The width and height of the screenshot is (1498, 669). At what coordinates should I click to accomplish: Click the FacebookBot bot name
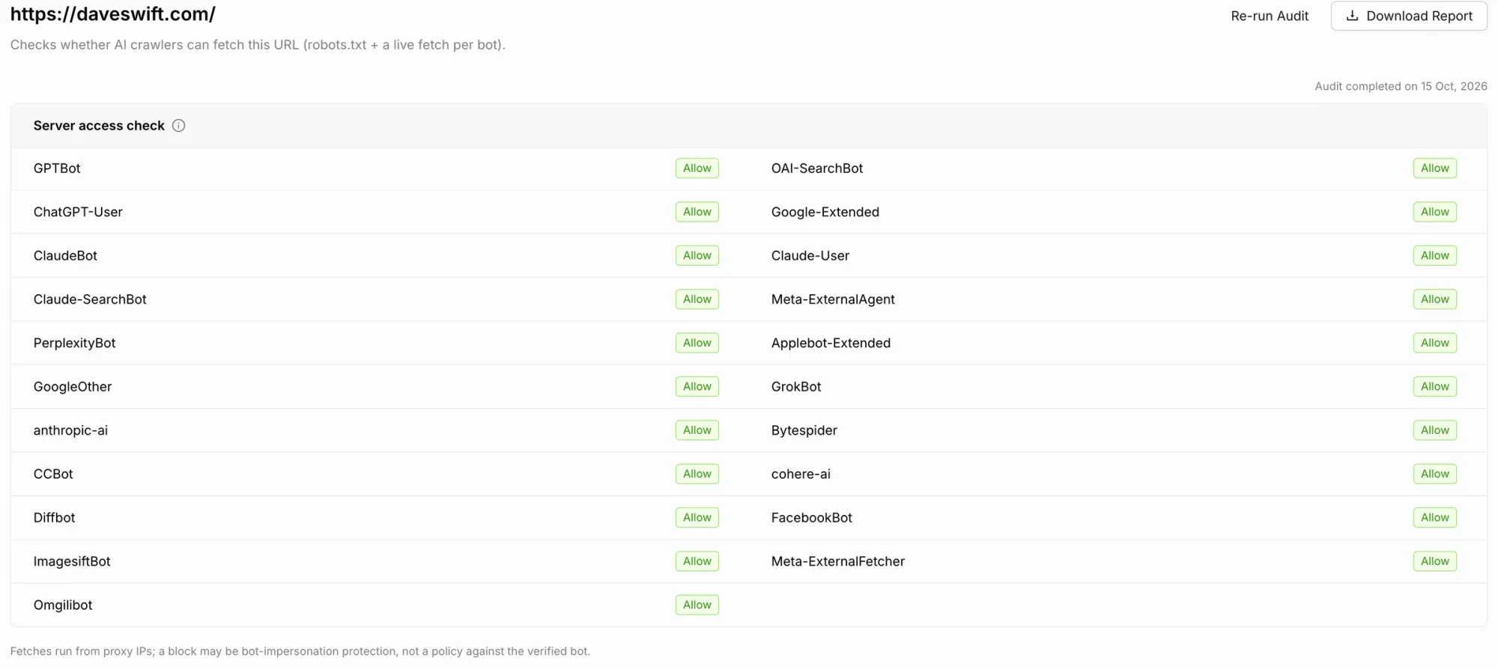(x=812, y=518)
